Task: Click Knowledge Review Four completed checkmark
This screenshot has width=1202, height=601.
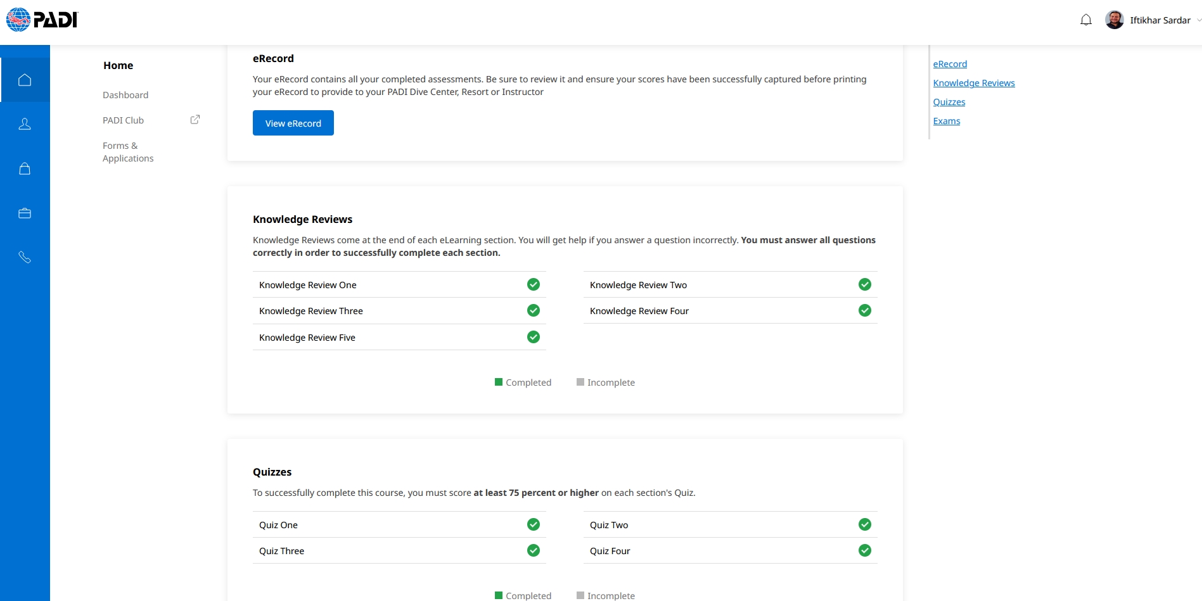Action: pos(865,310)
